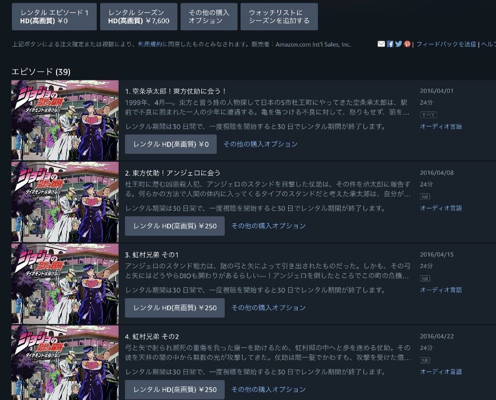
Task: Open the 利用規約 terms link
Action: click(150, 44)
